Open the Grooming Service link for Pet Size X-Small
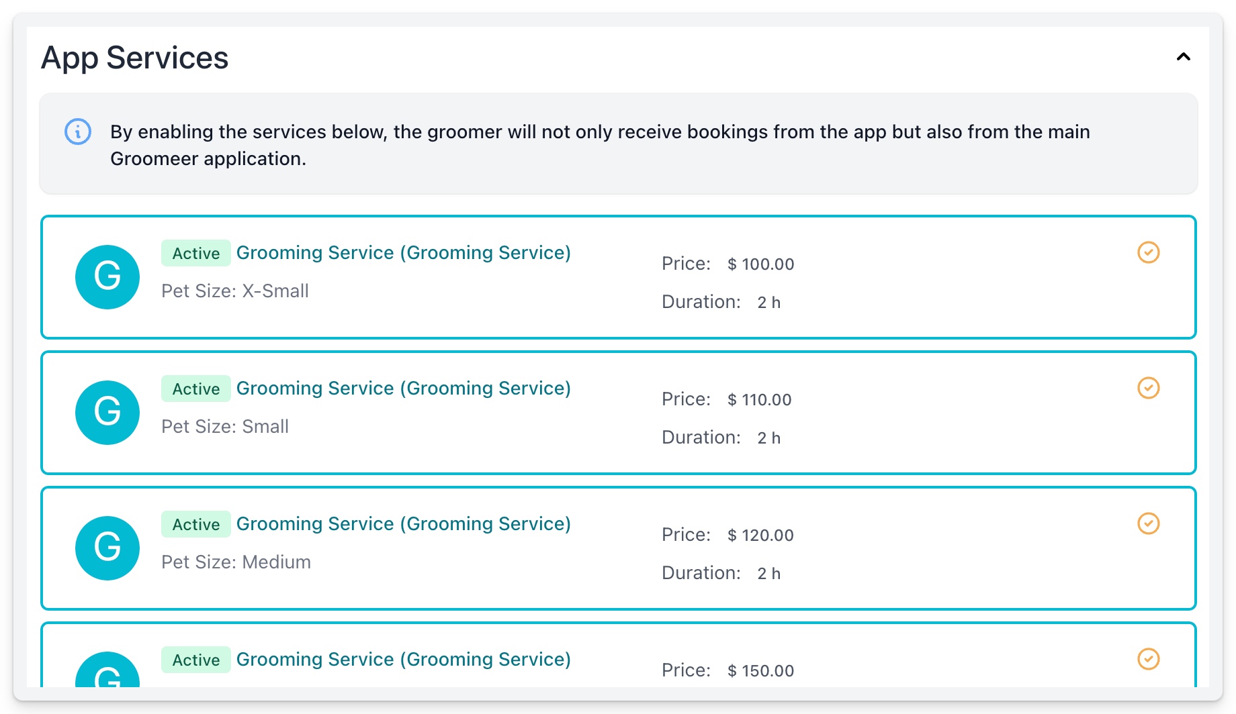Image resolution: width=1236 pixels, height=714 pixels. pos(403,252)
